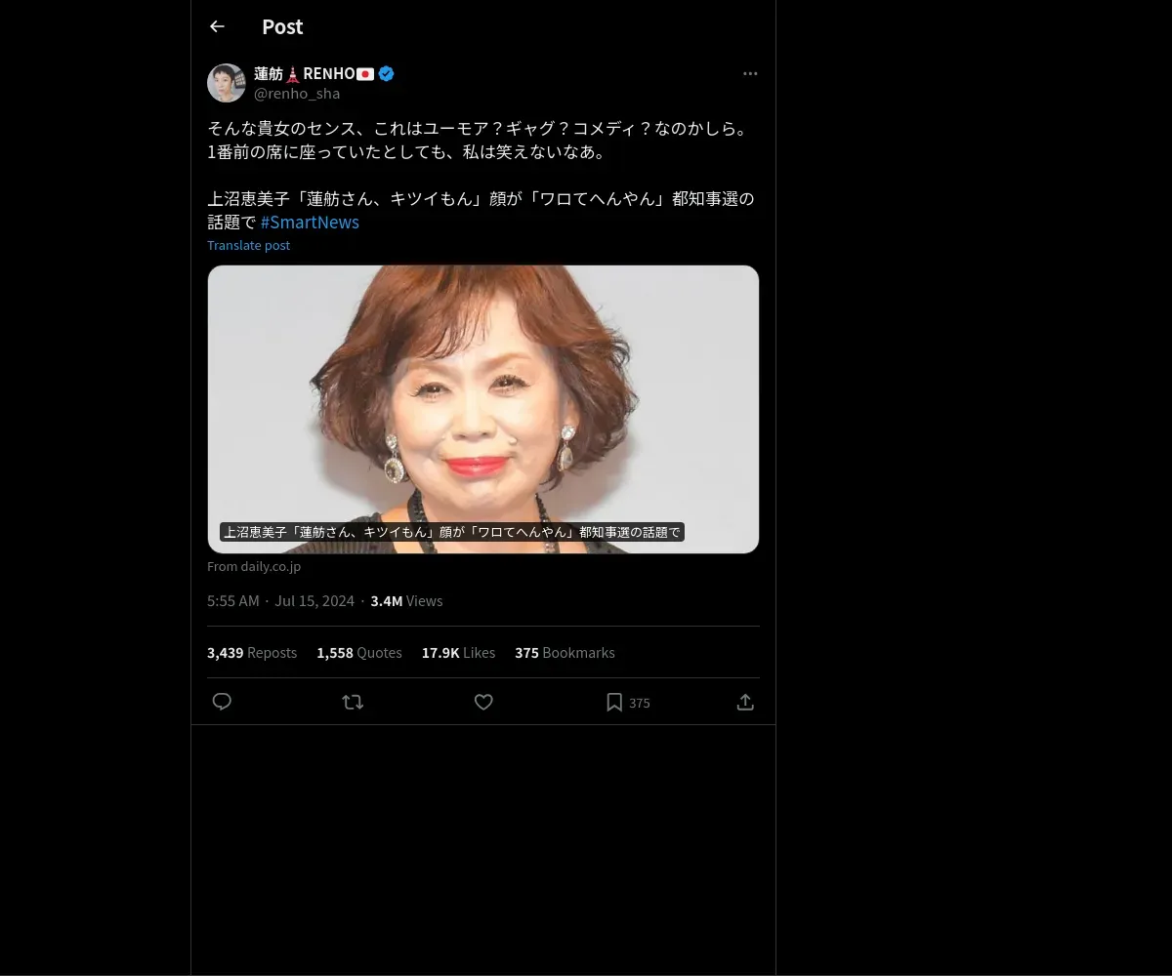The height and width of the screenshot is (976, 1172).
Task: Like the post with the heart icon
Action: pos(483,702)
